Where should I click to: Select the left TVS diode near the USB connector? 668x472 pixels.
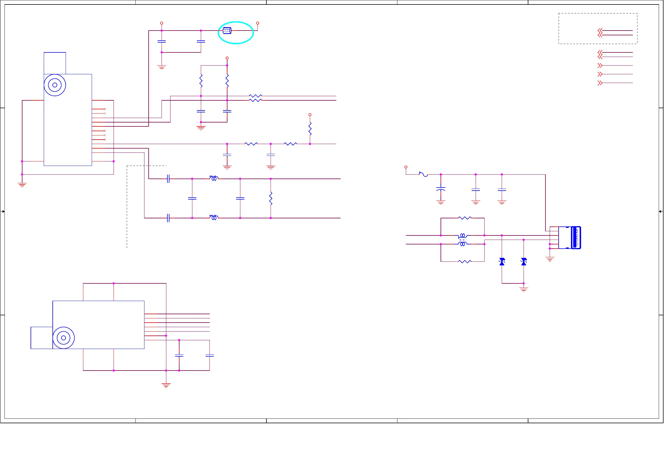(x=502, y=262)
